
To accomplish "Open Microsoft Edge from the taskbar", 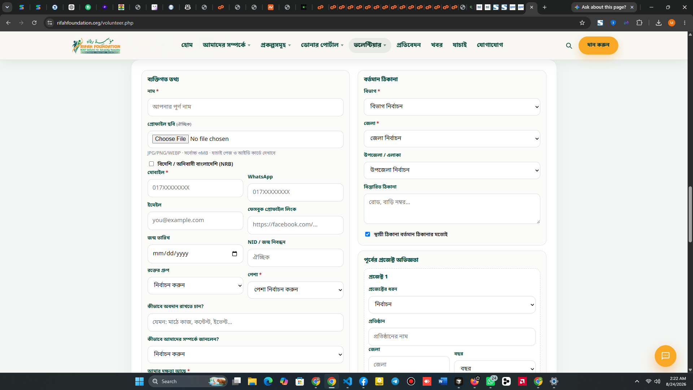I will click(268, 381).
